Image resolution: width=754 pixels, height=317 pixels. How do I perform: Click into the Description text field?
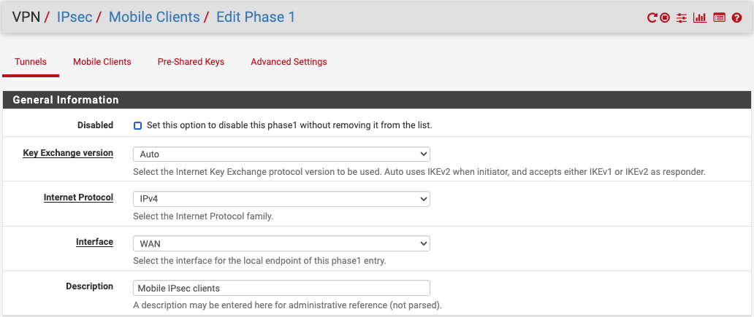click(x=281, y=288)
